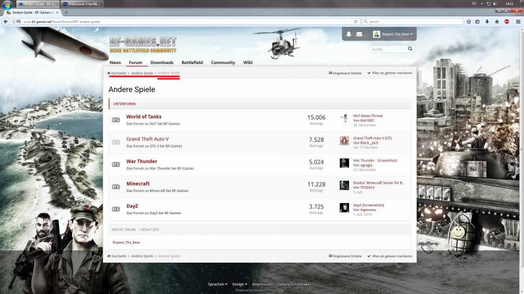Click the Grand Theft Auto V last-post avatar
Viewport: 524px width, 294px height.
345,140
